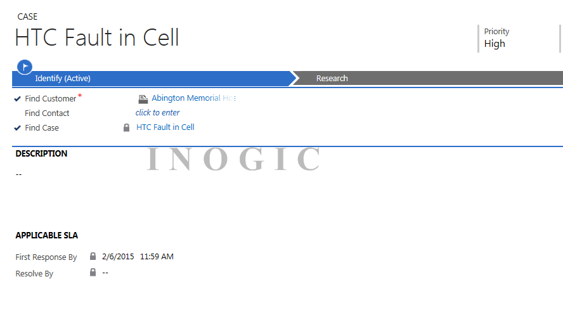563x310 pixels.
Task: Click the First Response By label
Action: coord(46,257)
